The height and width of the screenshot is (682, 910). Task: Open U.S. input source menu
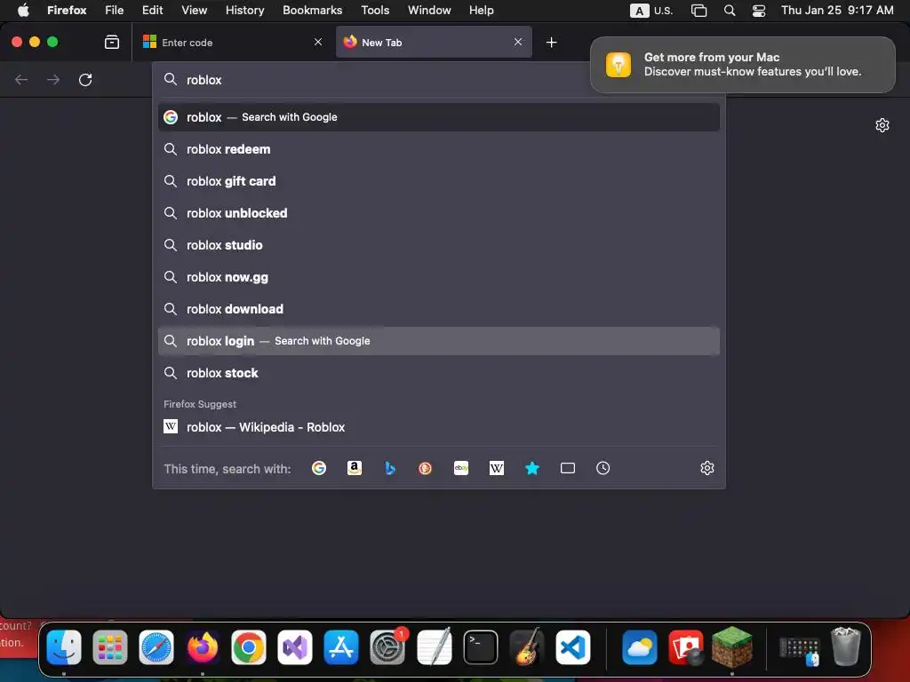[651, 11]
